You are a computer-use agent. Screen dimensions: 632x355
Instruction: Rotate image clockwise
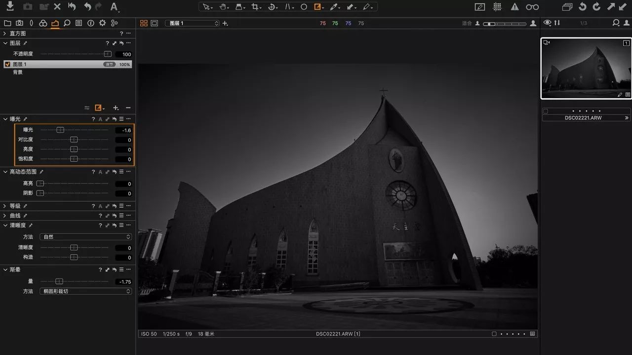[x=596, y=7]
